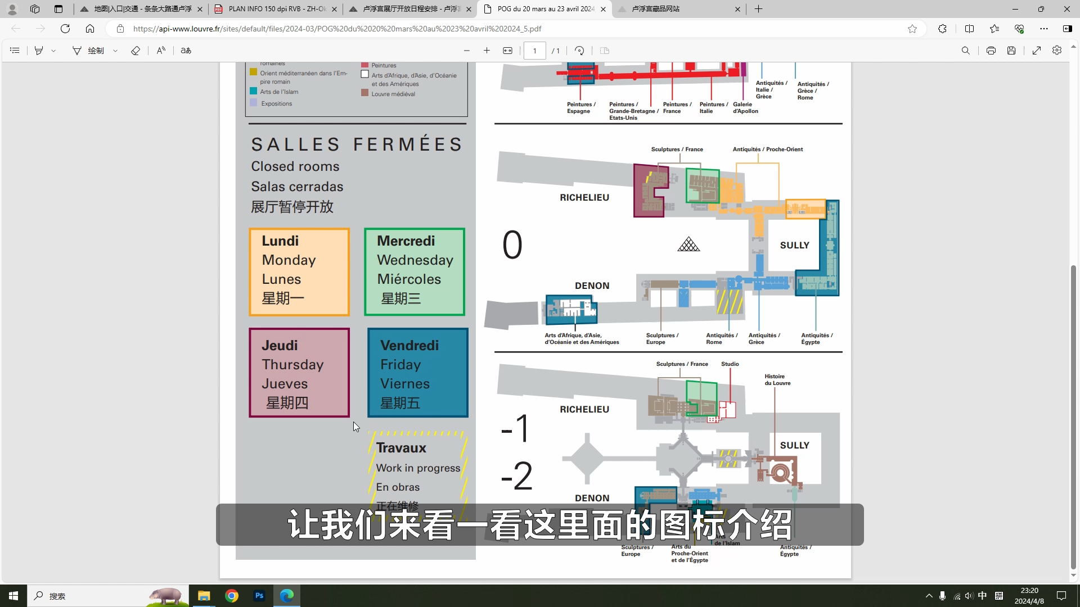Close the POG du 20 mars tab
This screenshot has width=1080, height=607.
[604, 9]
